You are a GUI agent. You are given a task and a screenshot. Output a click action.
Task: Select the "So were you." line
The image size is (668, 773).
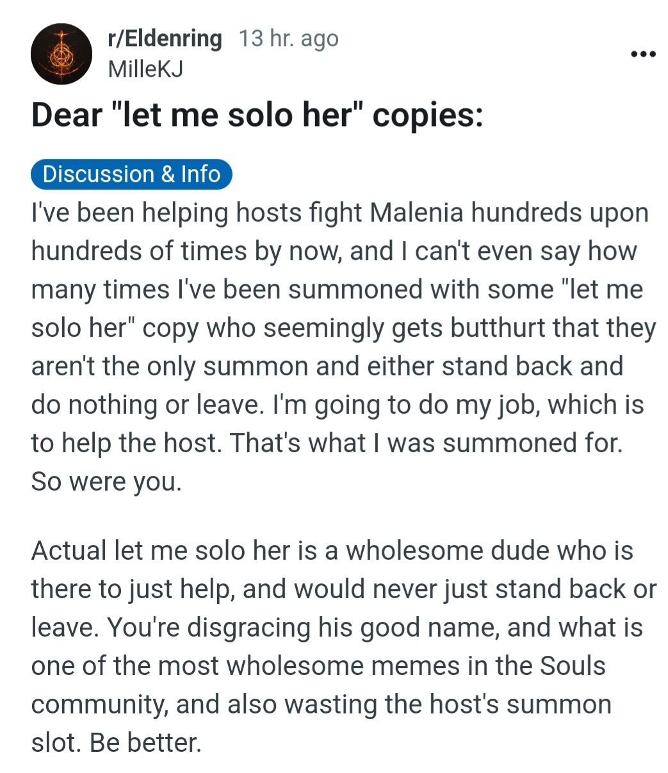106,482
